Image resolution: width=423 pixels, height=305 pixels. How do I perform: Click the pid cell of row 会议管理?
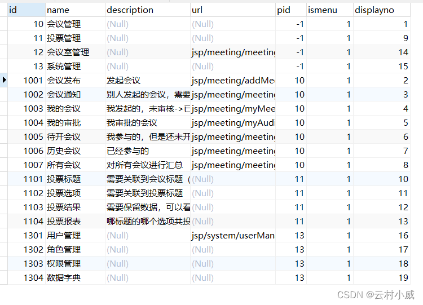pos(291,24)
